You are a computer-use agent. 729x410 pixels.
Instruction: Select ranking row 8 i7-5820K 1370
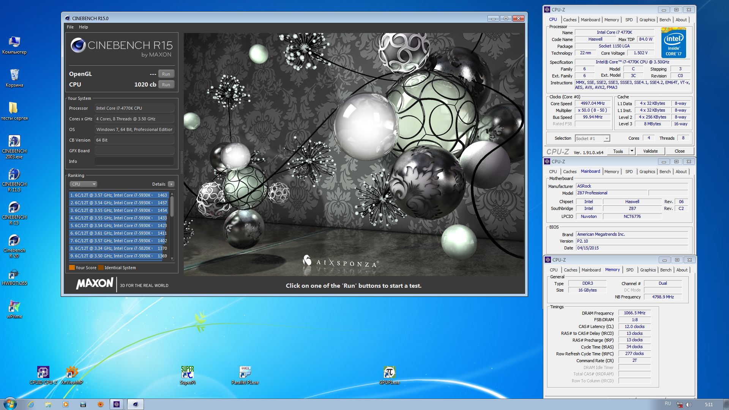118,248
